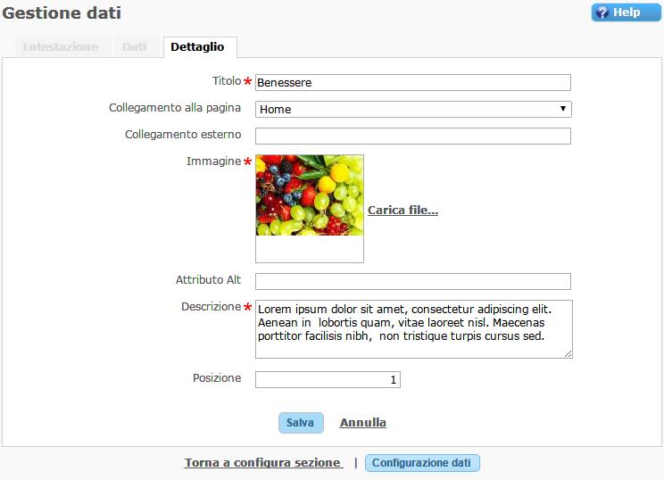Click the Help question mark icon
This screenshot has height=480, width=664.
tap(602, 12)
